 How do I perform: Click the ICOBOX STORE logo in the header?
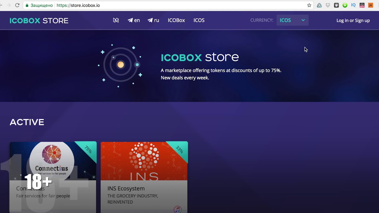tap(39, 21)
